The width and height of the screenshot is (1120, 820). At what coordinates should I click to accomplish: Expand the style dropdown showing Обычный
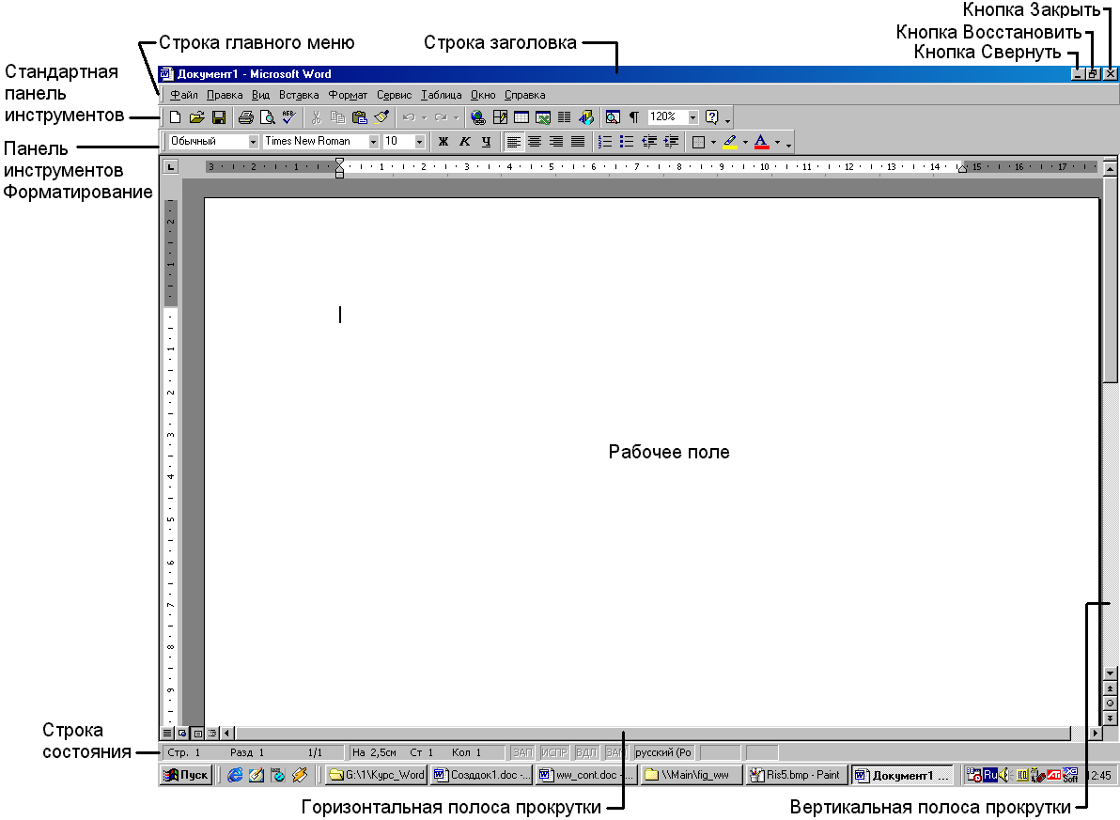pos(253,142)
